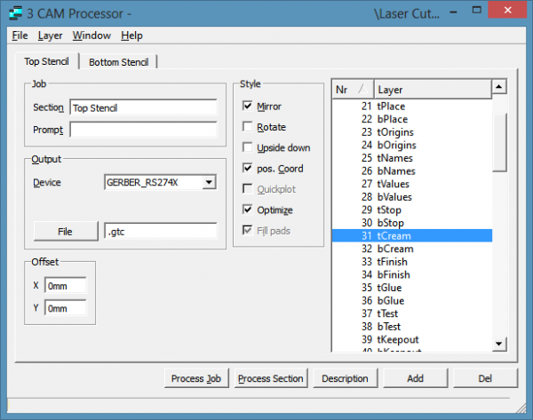
Task: Enable the Upside down checkbox
Action: pyautogui.click(x=248, y=147)
